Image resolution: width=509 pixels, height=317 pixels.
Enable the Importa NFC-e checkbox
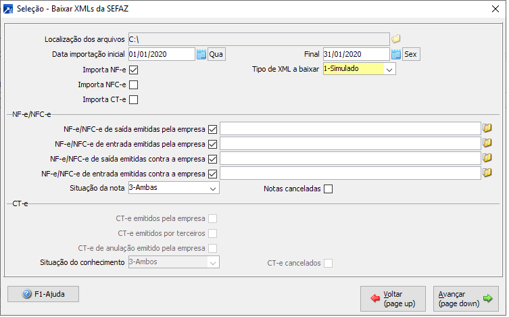pyautogui.click(x=133, y=85)
